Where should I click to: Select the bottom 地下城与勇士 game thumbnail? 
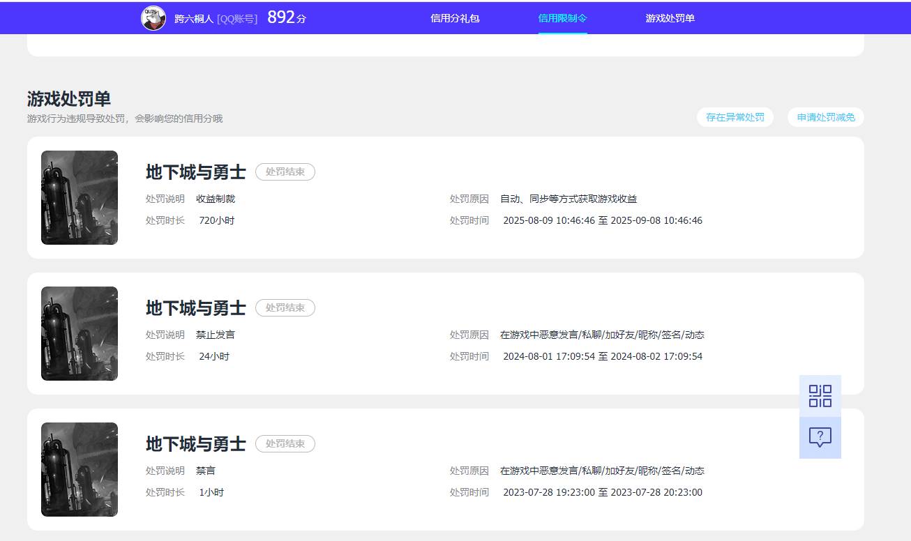click(79, 469)
